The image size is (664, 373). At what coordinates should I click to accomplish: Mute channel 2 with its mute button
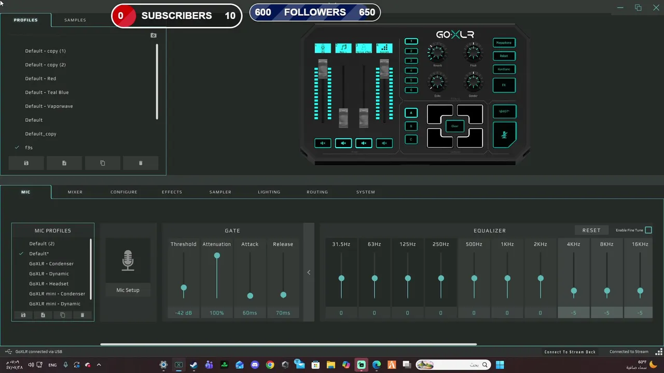pyautogui.click(x=343, y=143)
